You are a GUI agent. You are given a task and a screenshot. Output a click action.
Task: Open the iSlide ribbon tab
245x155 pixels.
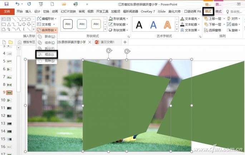pyautogui.click(x=162, y=11)
